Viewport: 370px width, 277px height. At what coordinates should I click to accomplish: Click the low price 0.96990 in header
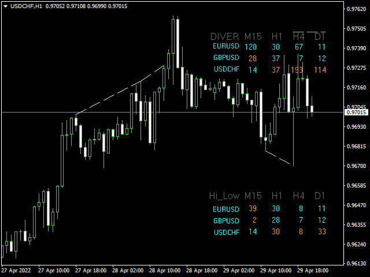pyautogui.click(x=97, y=6)
